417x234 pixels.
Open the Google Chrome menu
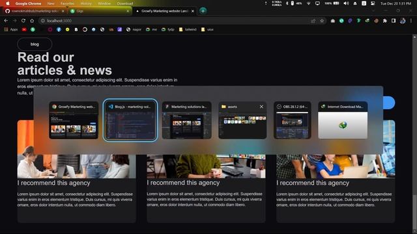click(x=28, y=3)
